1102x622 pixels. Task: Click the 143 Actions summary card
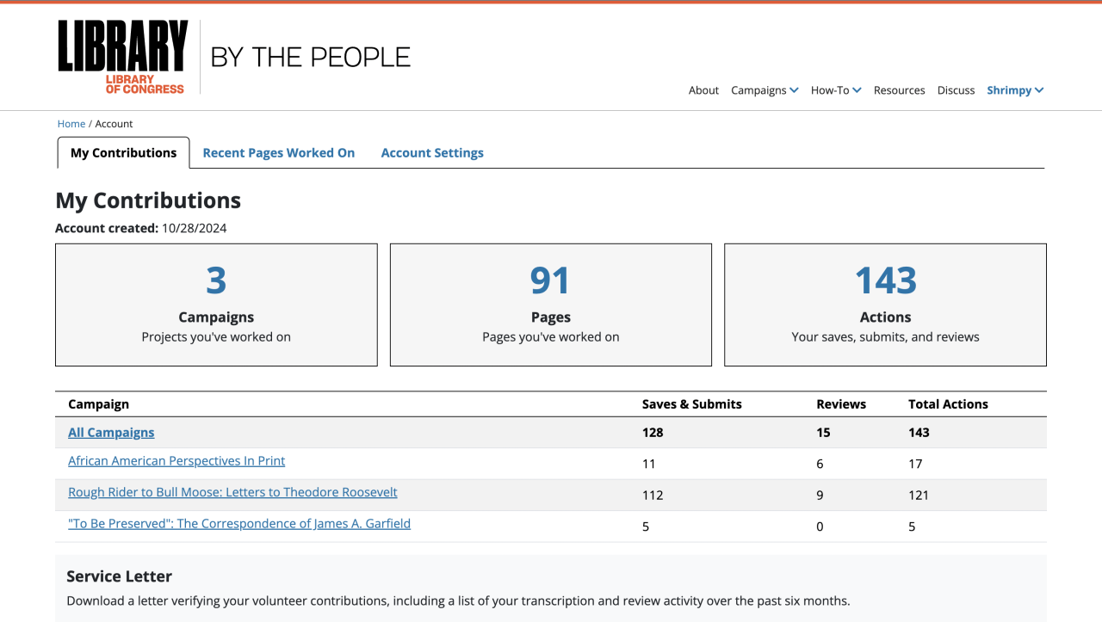tap(885, 305)
